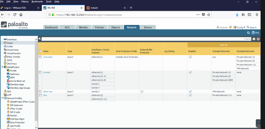Open IKE Gateways profile icon
The width and height of the screenshot is (265, 129).
coord(8,105)
